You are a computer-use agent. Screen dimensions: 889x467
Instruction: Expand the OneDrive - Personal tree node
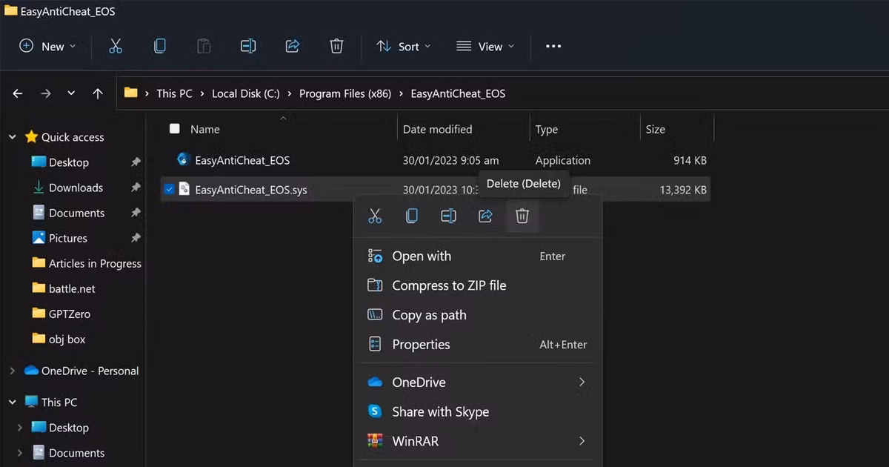click(13, 371)
